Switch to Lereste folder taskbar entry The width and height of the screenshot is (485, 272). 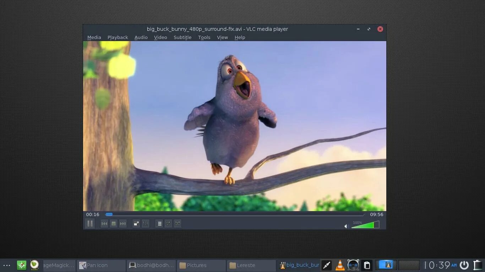[x=251, y=265]
